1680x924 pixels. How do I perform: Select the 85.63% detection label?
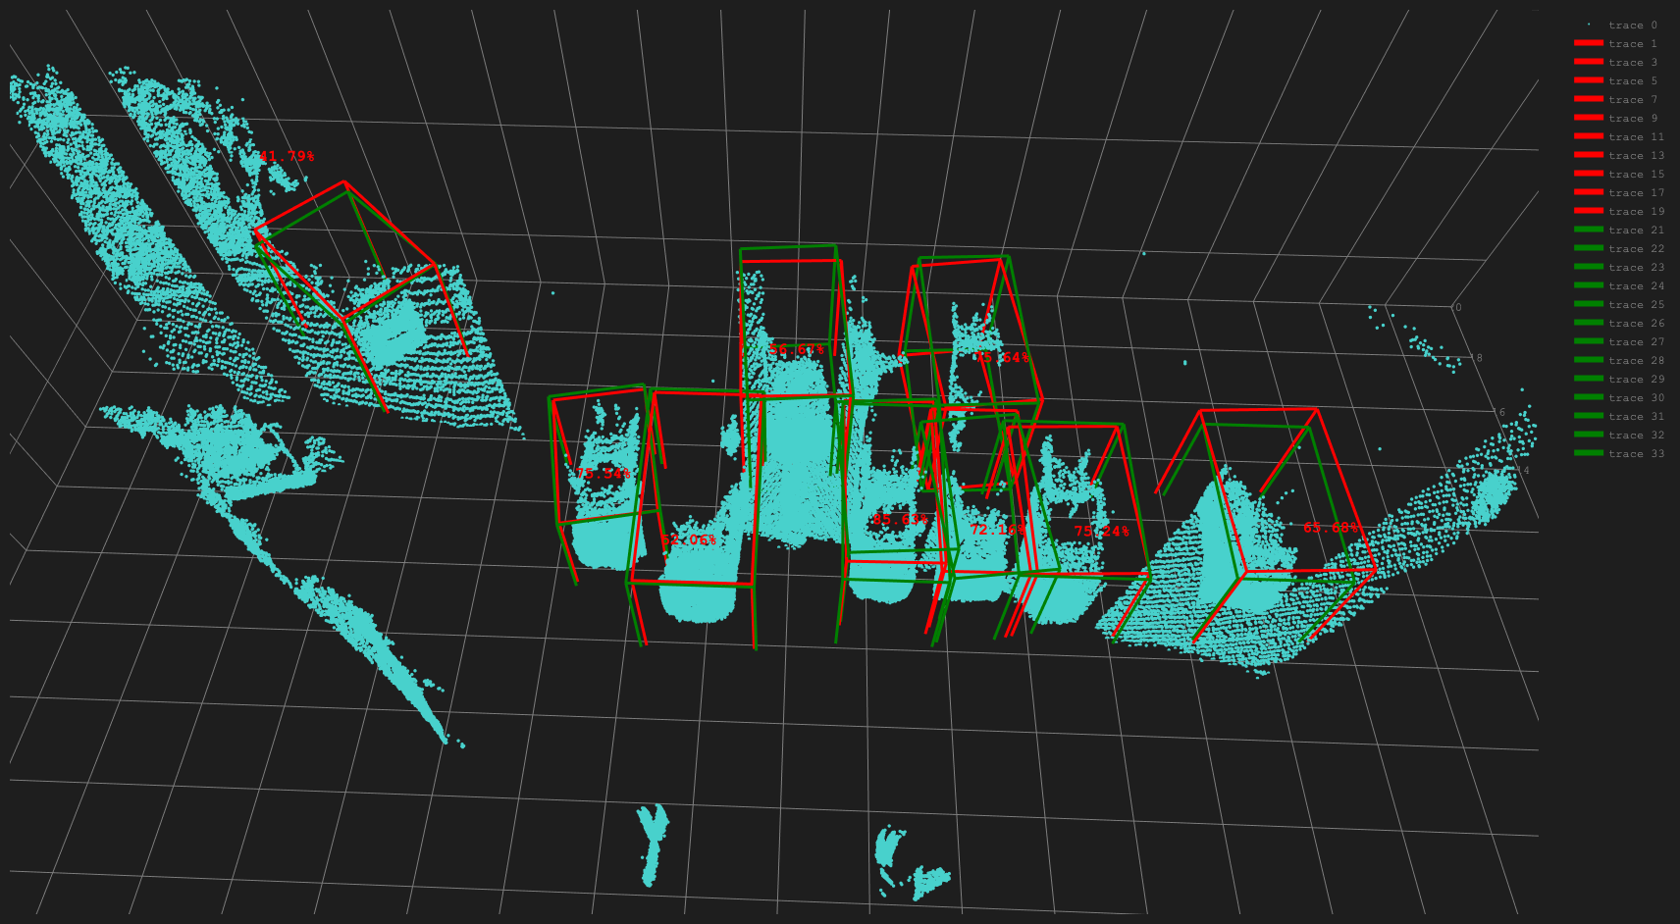[x=900, y=519]
